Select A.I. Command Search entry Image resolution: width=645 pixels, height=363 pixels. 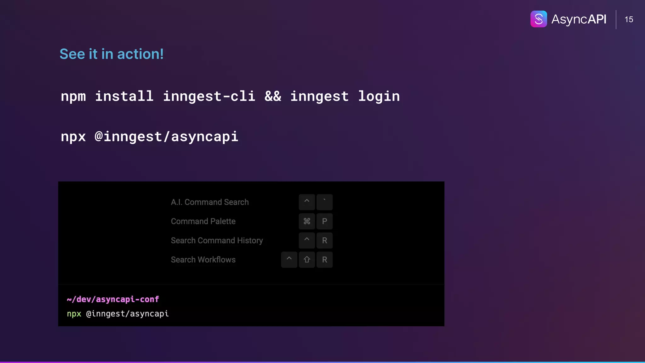point(210,202)
